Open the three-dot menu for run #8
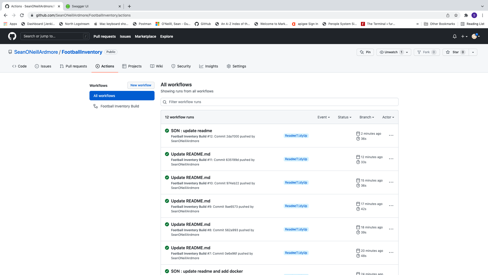Screen dimensions: 488x275 pos(391,229)
